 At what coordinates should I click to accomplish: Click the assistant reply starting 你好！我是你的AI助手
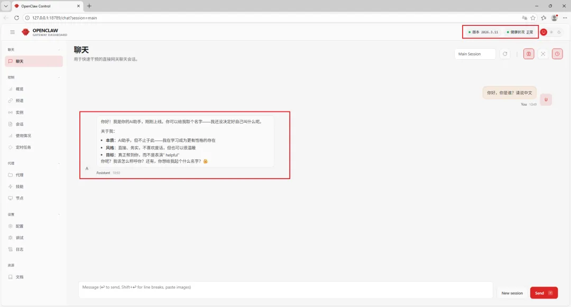tap(185, 142)
